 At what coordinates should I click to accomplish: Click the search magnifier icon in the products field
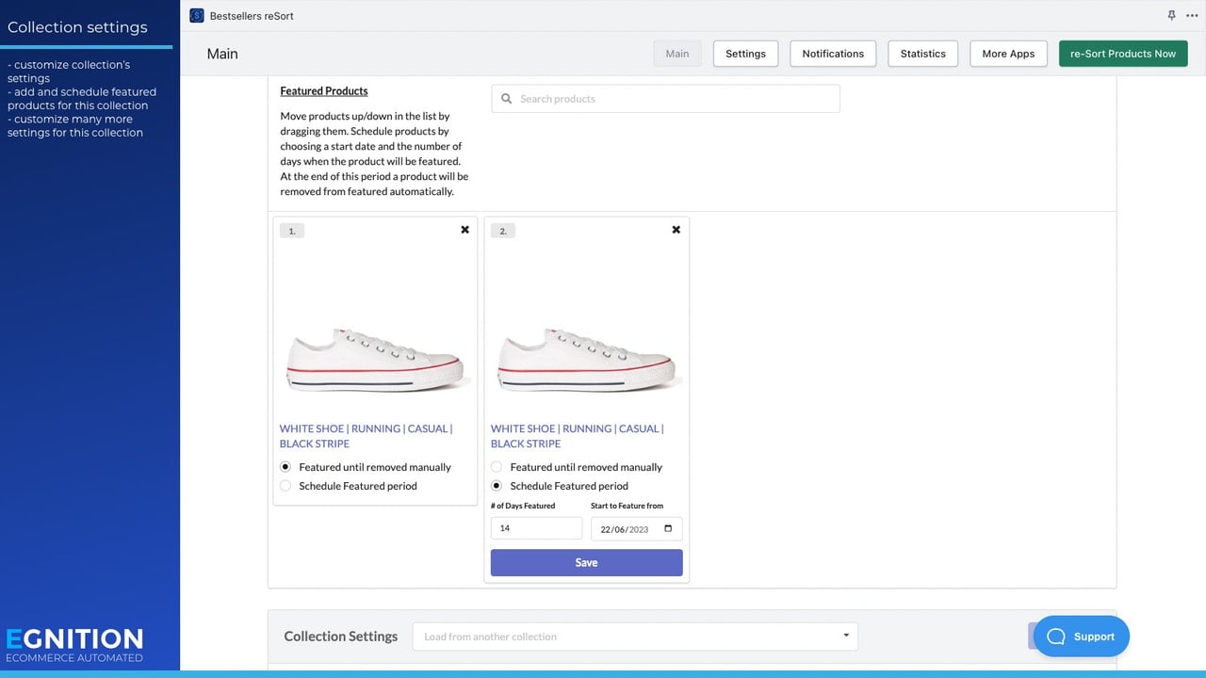pos(507,99)
